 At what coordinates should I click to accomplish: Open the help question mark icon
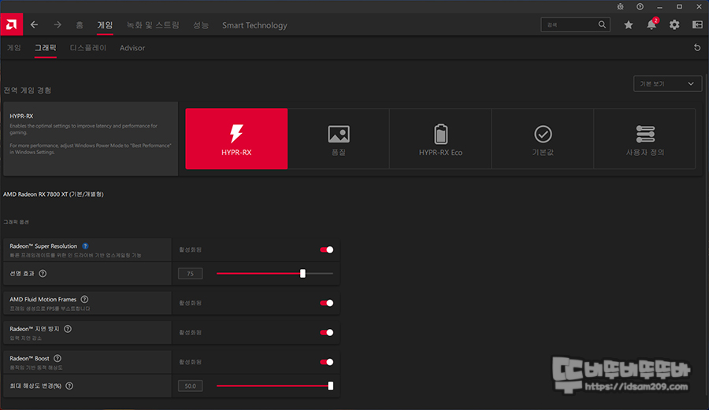640,7
